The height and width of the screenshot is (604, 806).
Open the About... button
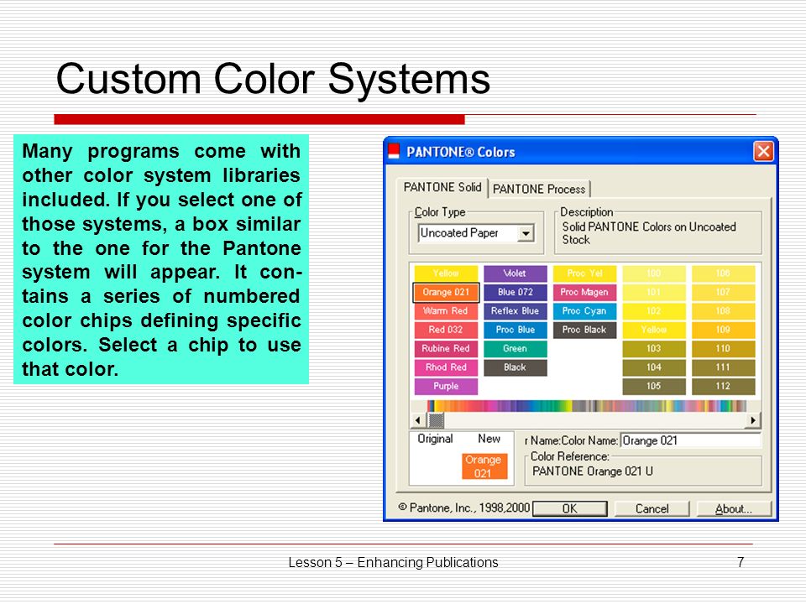734,509
